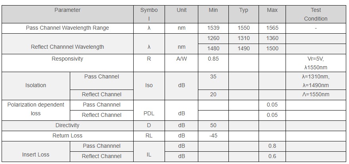Viewport: 349px width, 164px height.
Task: Select the 0.8 insert loss maximum cell
Action: click(x=272, y=146)
